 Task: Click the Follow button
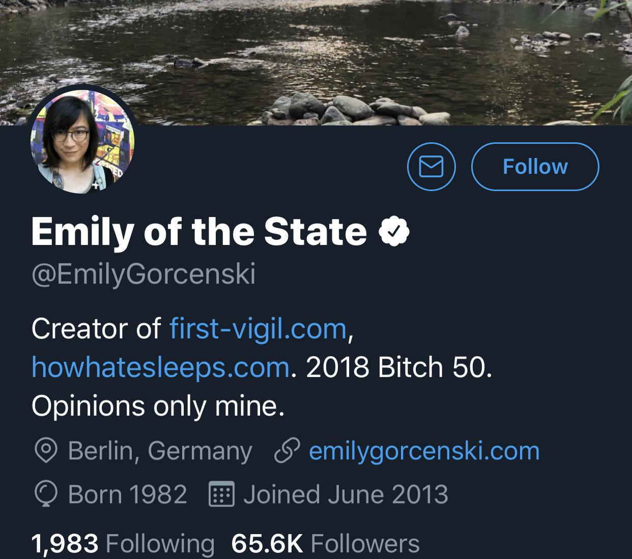(535, 167)
